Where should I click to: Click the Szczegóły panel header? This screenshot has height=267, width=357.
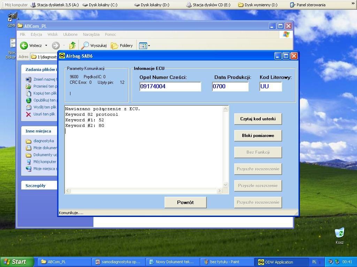[x=39, y=186]
